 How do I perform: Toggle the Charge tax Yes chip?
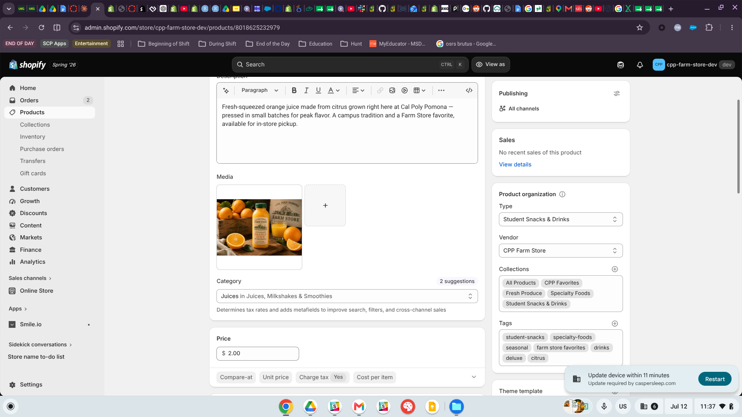point(322,377)
